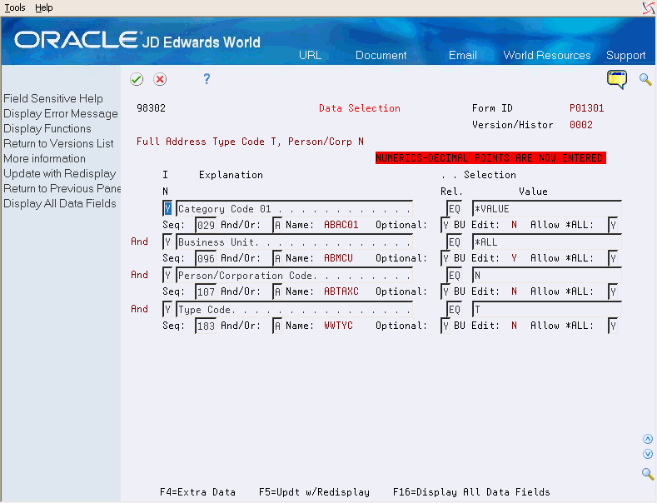Click the value field containing T

[x=547, y=309]
